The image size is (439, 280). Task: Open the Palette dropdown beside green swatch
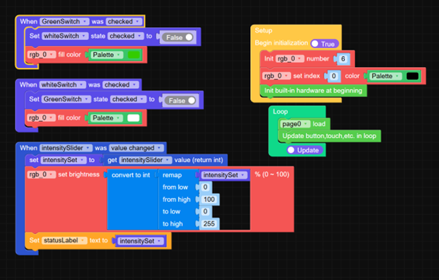tap(106, 55)
